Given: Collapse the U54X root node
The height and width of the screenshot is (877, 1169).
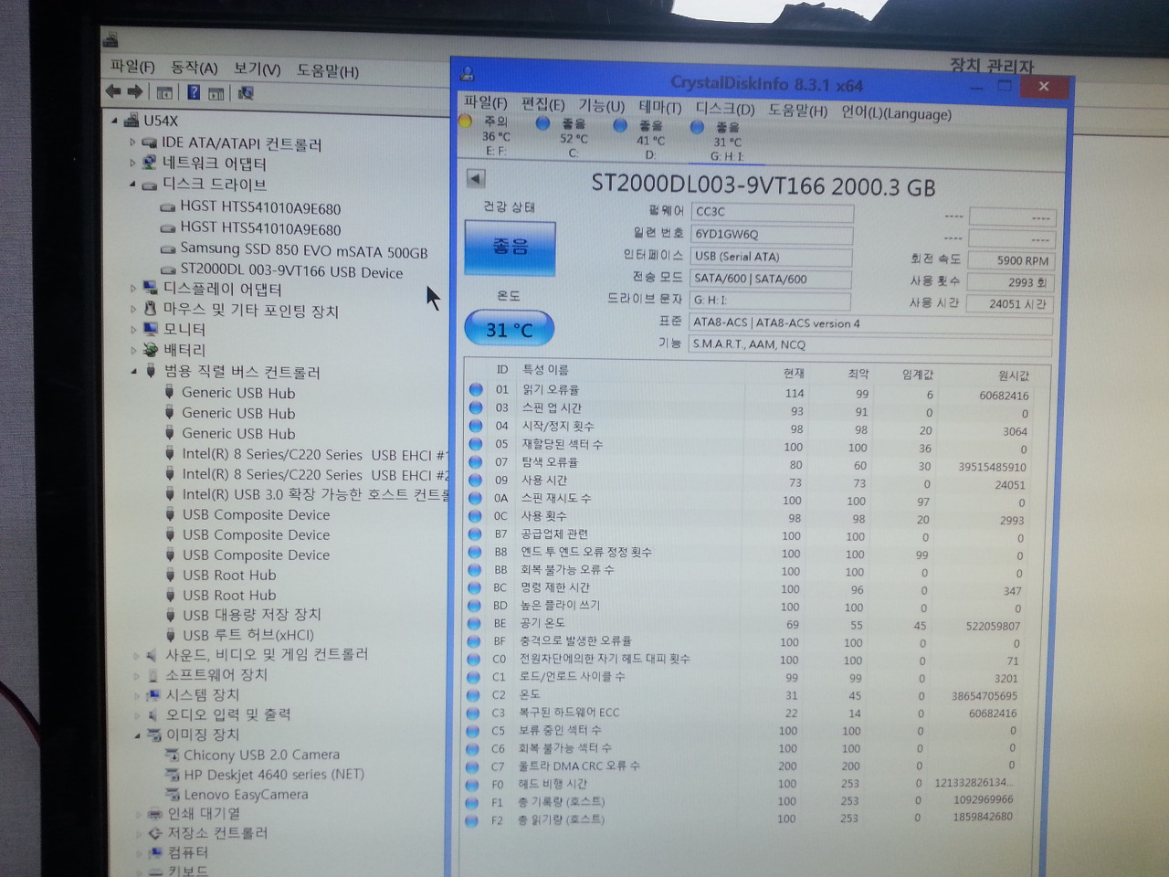Looking at the screenshot, I should pyautogui.click(x=114, y=120).
